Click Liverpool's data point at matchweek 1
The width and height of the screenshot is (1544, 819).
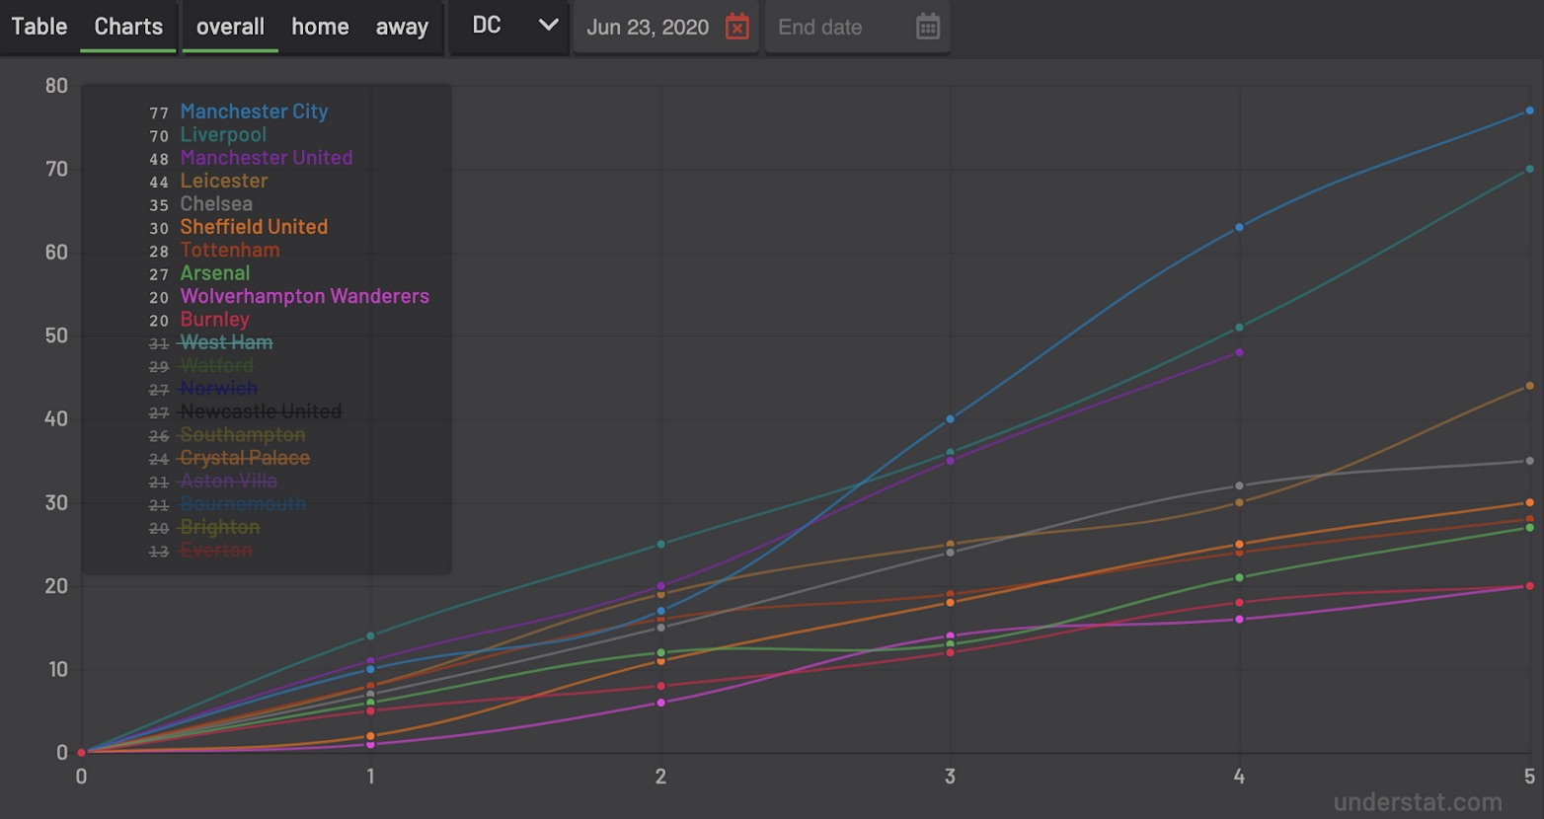coord(370,635)
